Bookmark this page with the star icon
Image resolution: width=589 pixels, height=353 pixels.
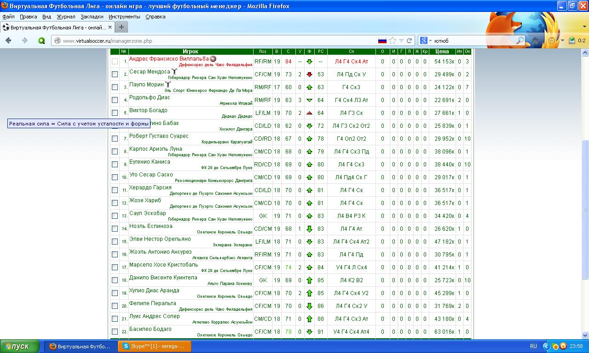click(393, 40)
